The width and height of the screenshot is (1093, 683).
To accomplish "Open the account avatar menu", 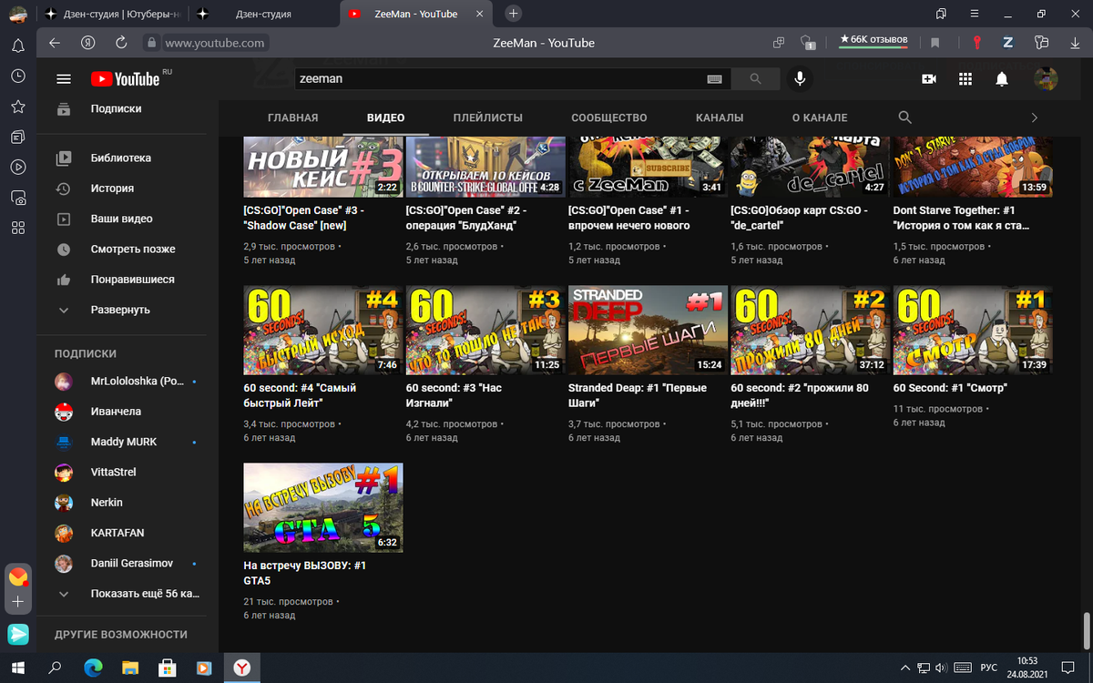I will 1046,79.
